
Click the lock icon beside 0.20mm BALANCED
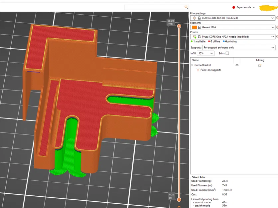199,18
